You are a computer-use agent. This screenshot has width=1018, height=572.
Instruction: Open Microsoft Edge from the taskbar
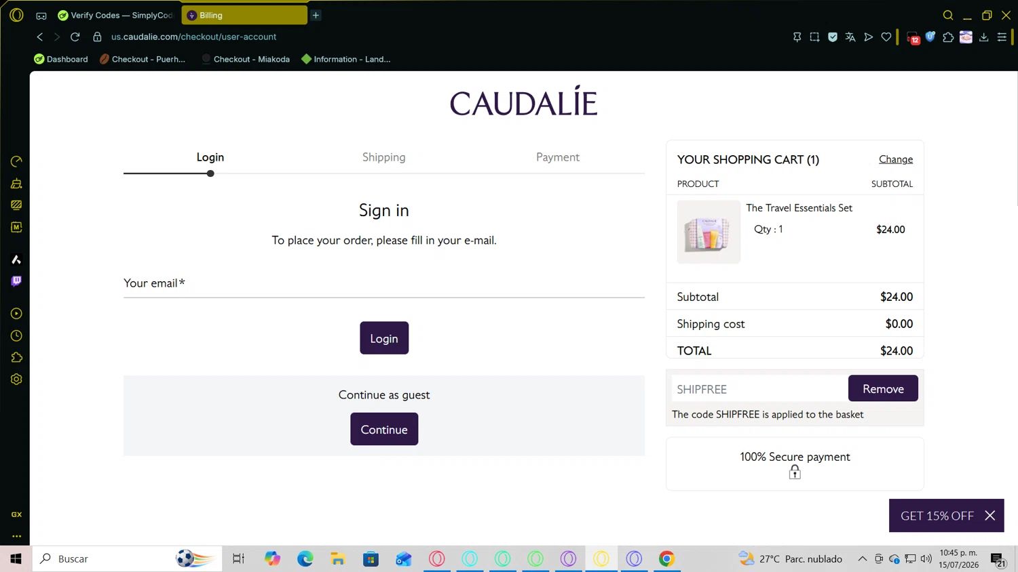(x=305, y=559)
